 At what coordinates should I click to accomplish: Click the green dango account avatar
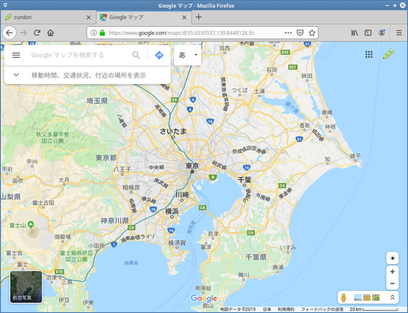click(x=388, y=54)
